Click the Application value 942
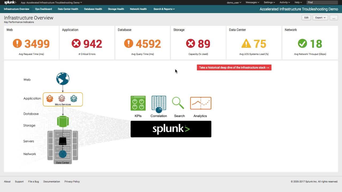The width and height of the screenshot is (342, 192). (x=93, y=44)
